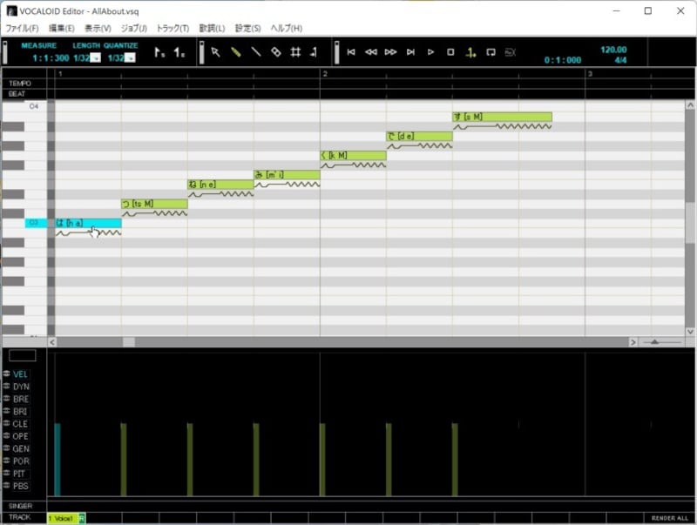
Task: Select the arrow pointer tool
Action: 216,52
